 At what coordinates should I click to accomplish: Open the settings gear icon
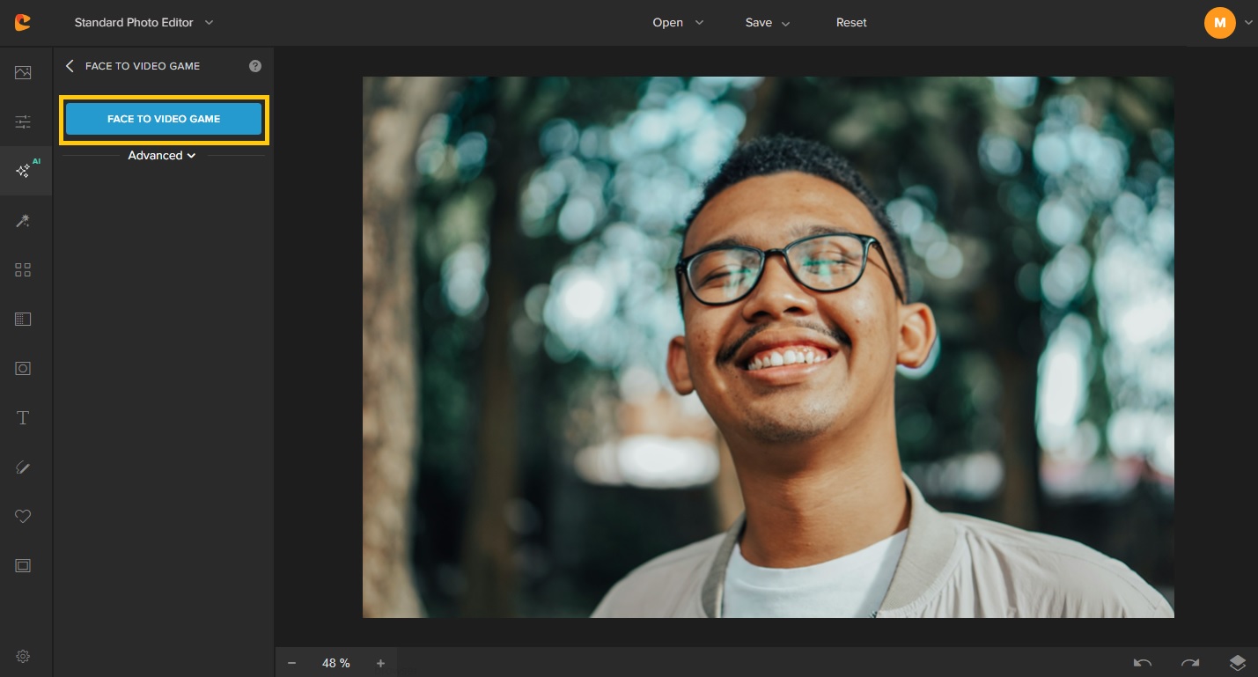click(23, 656)
